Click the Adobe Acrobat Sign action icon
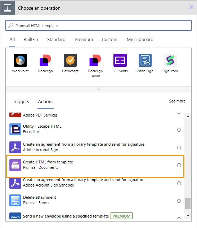Viewport: 197px width, 228px height. (x=15, y=147)
